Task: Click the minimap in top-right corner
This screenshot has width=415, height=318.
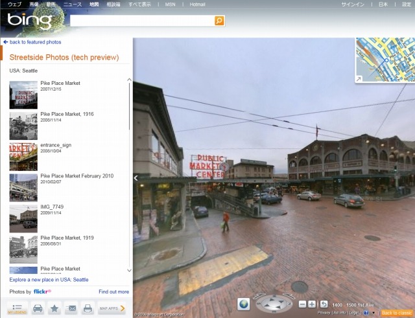Action: pyautogui.click(x=385, y=60)
